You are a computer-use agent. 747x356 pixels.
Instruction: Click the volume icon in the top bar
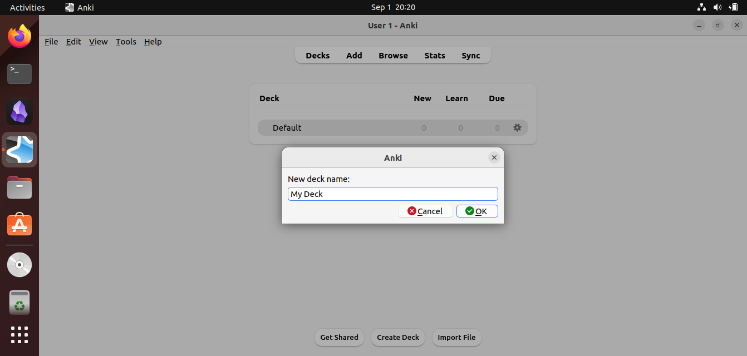pyautogui.click(x=717, y=7)
